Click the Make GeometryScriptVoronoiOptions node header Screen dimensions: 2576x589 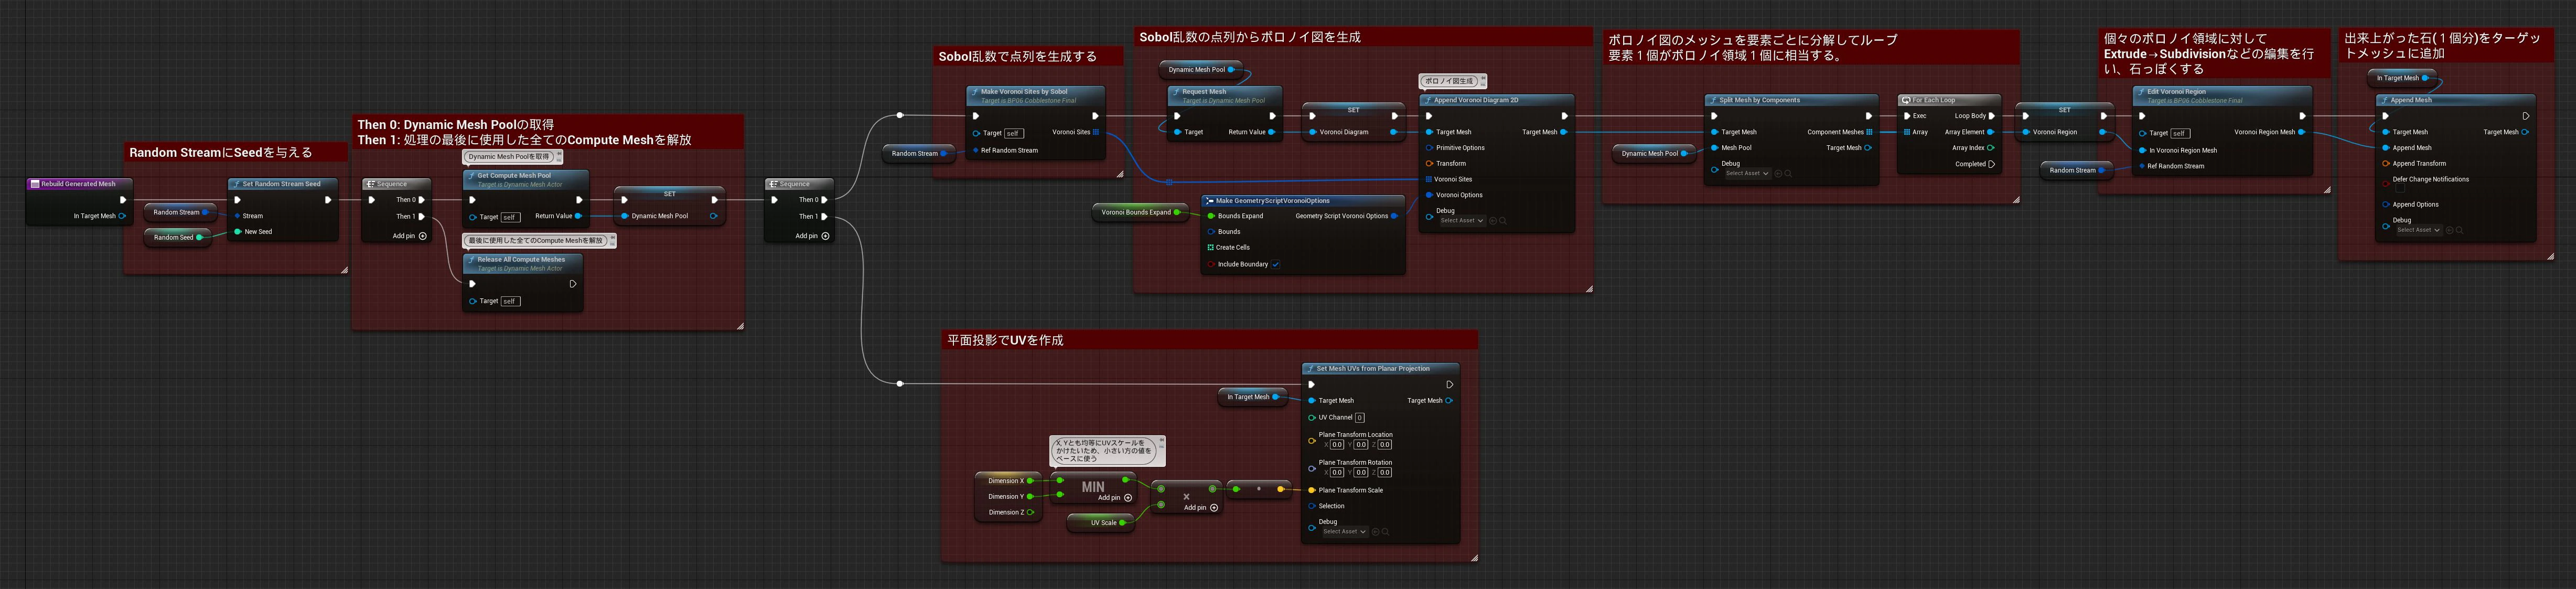tap(1304, 201)
